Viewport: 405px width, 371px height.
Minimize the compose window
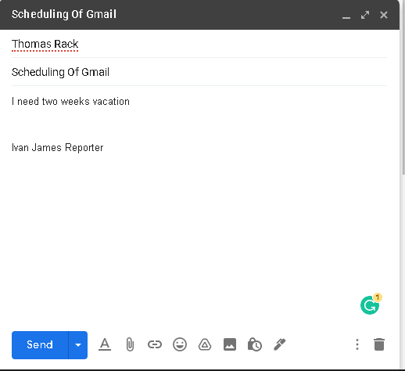pos(346,16)
